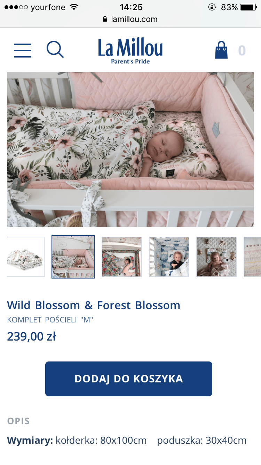
Task: Select the folded bedding set thumbnail
Action: pos(25,257)
